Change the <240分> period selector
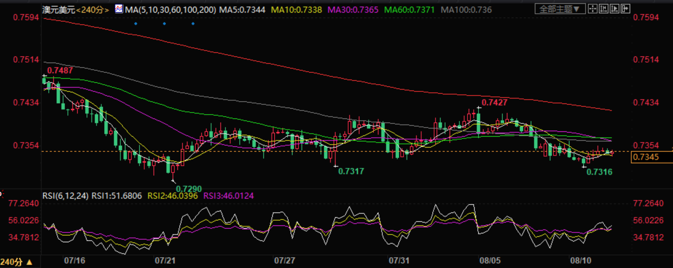The height and width of the screenshot is (268, 673). click(93, 10)
